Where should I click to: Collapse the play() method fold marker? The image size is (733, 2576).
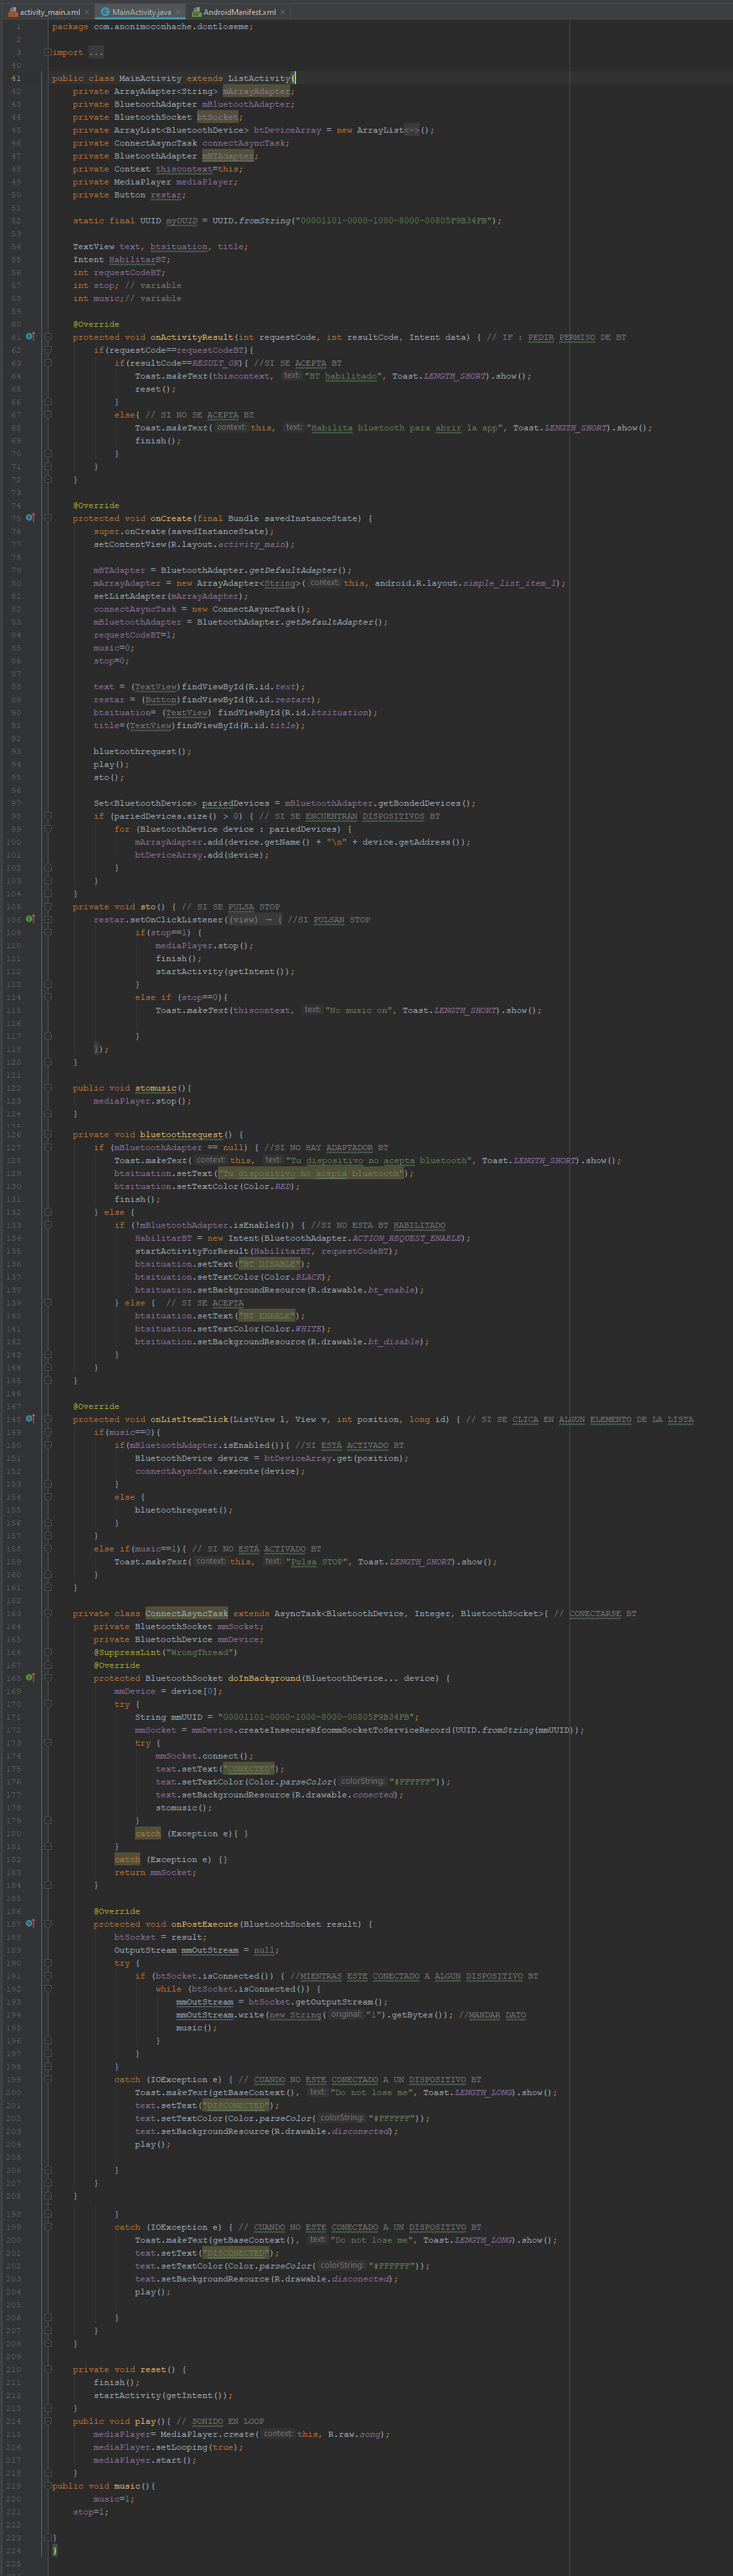(x=47, y=2421)
